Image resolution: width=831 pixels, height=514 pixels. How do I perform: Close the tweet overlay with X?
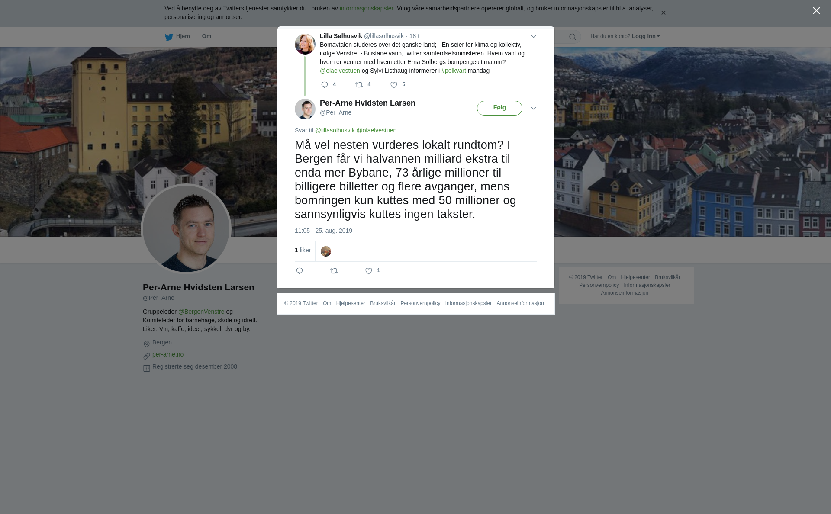[x=816, y=11]
